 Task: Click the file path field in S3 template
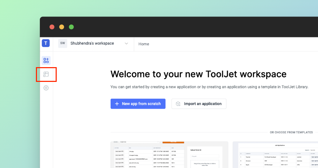(203, 156)
